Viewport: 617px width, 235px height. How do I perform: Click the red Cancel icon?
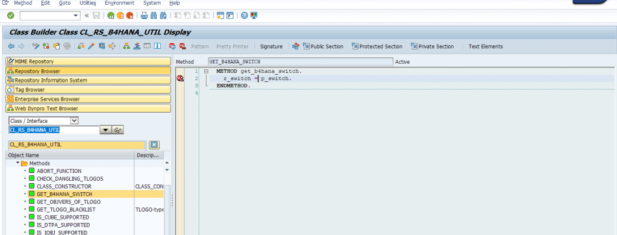[x=130, y=15]
